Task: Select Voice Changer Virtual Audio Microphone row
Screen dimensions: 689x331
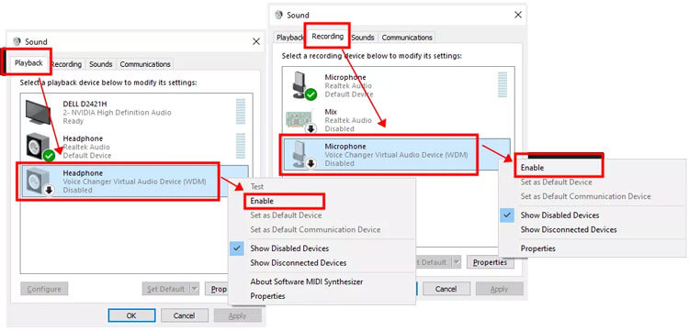Action: pyautogui.click(x=396, y=154)
